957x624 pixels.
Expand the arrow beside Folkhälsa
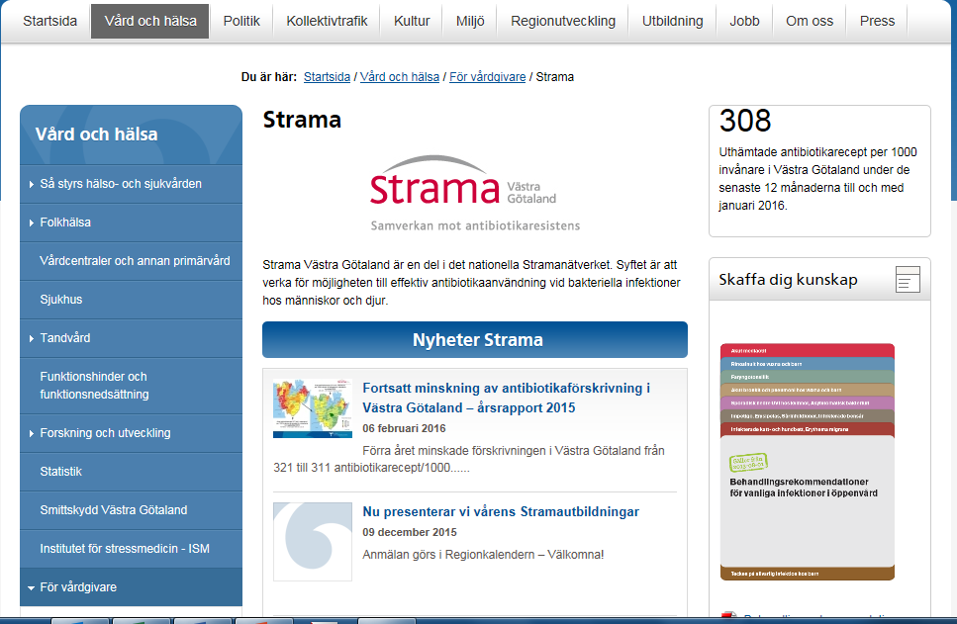pos(31,223)
